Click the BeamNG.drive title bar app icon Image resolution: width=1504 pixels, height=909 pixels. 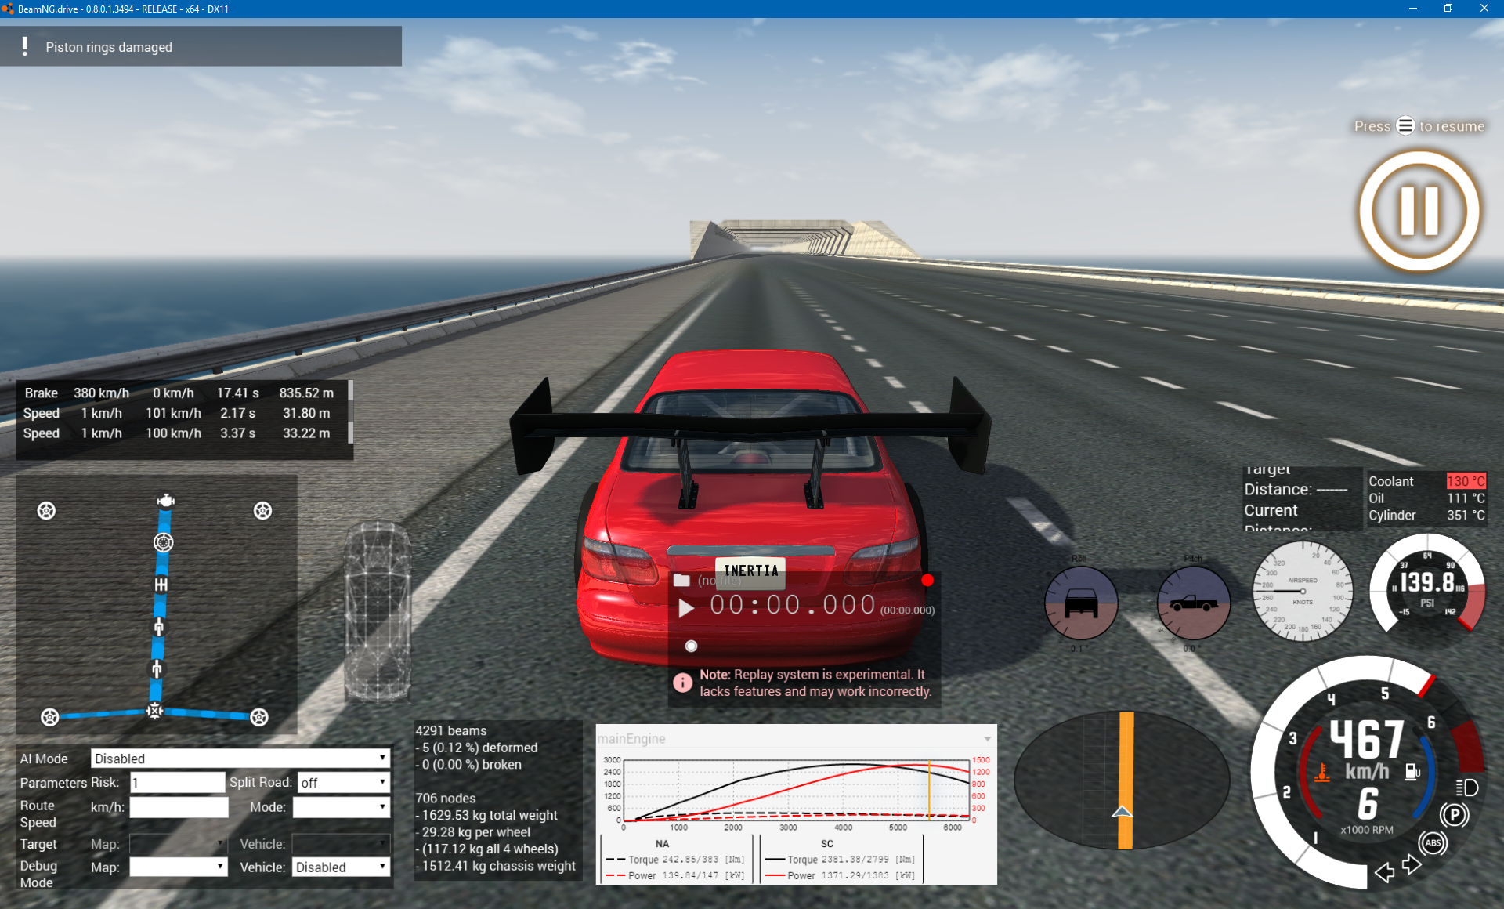[8, 9]
